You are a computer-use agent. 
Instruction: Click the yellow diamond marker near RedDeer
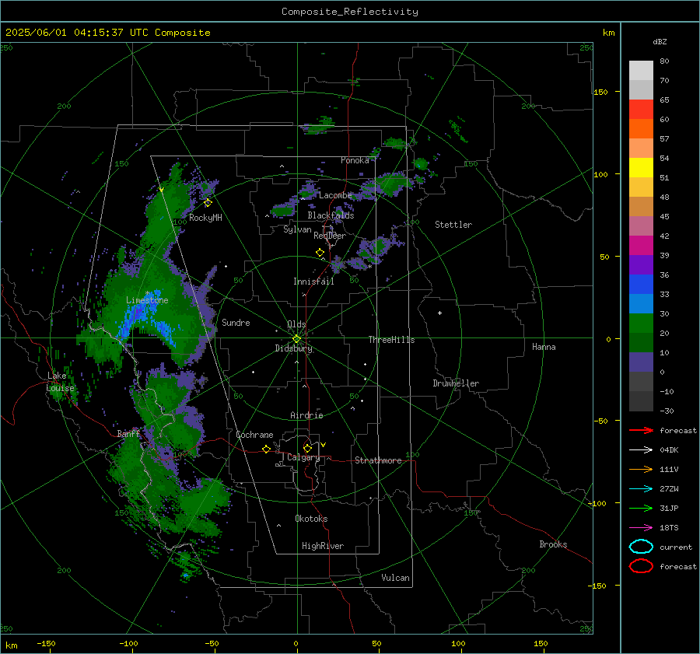(320, 253)
